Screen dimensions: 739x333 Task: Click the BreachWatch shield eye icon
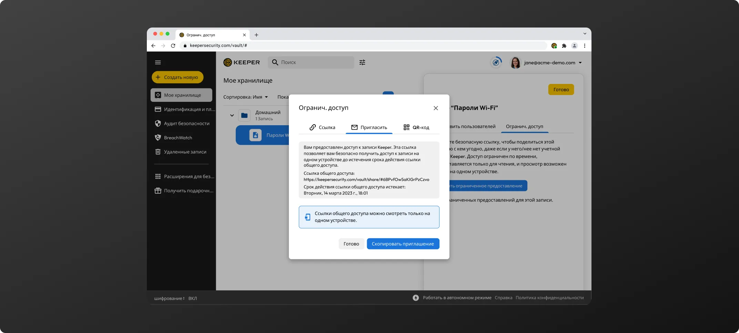pyautogui.click(x=158, y=138)
